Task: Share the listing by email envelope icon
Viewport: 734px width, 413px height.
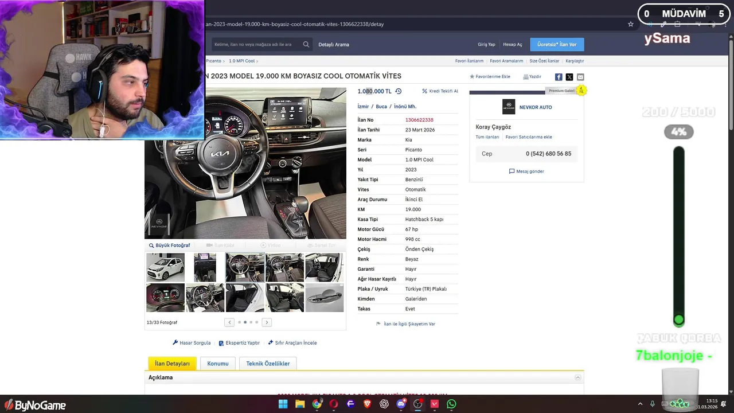Action: [x=580, y=77]
